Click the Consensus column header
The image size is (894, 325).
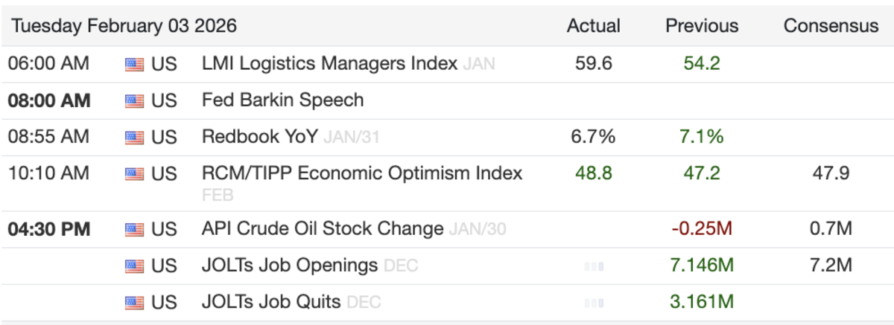[831, 26]
